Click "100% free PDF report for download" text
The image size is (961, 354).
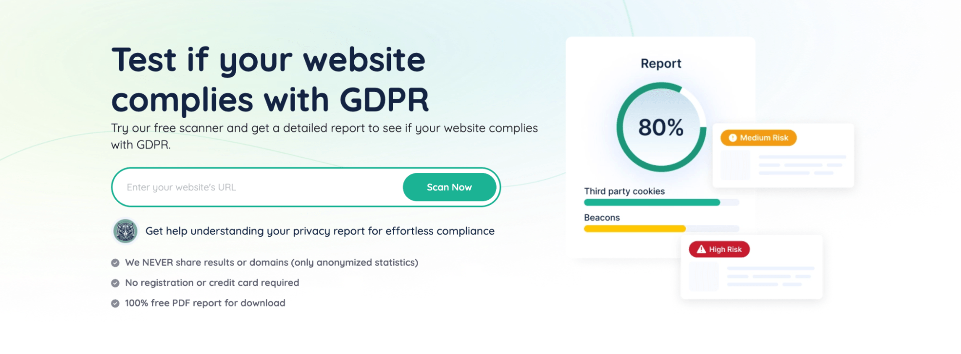click(205, 303)
